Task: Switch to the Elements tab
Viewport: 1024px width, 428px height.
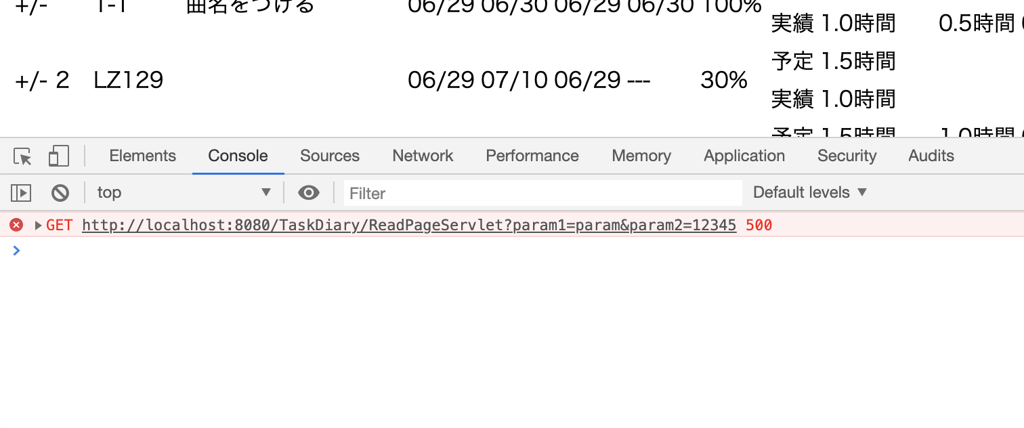Action: 142,156
